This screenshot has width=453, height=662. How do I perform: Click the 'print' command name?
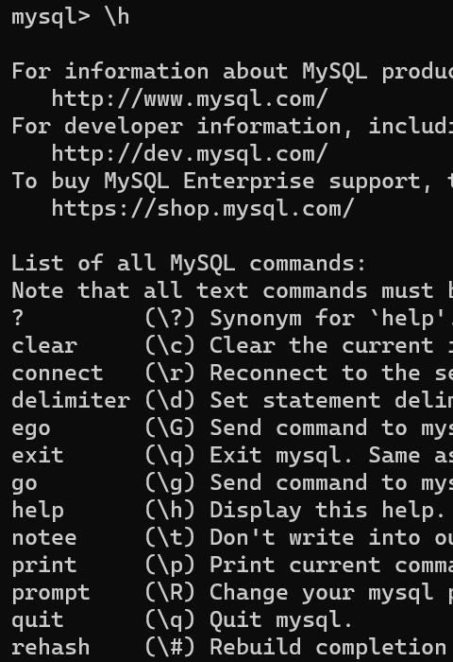coord(44,566)
